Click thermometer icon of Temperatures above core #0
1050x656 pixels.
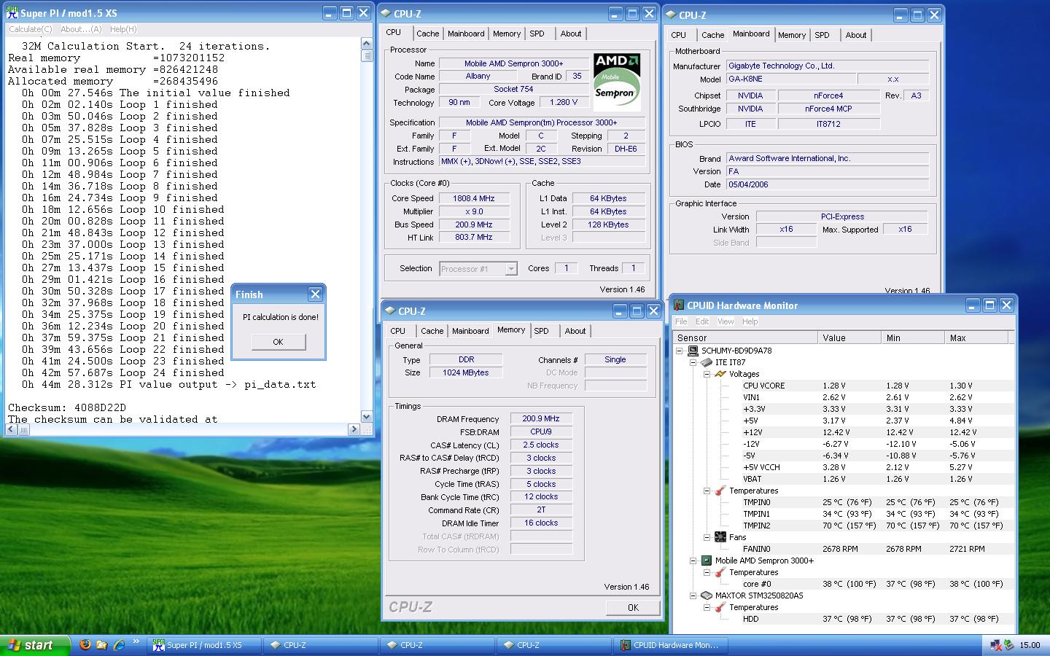[x=720, y=572]
